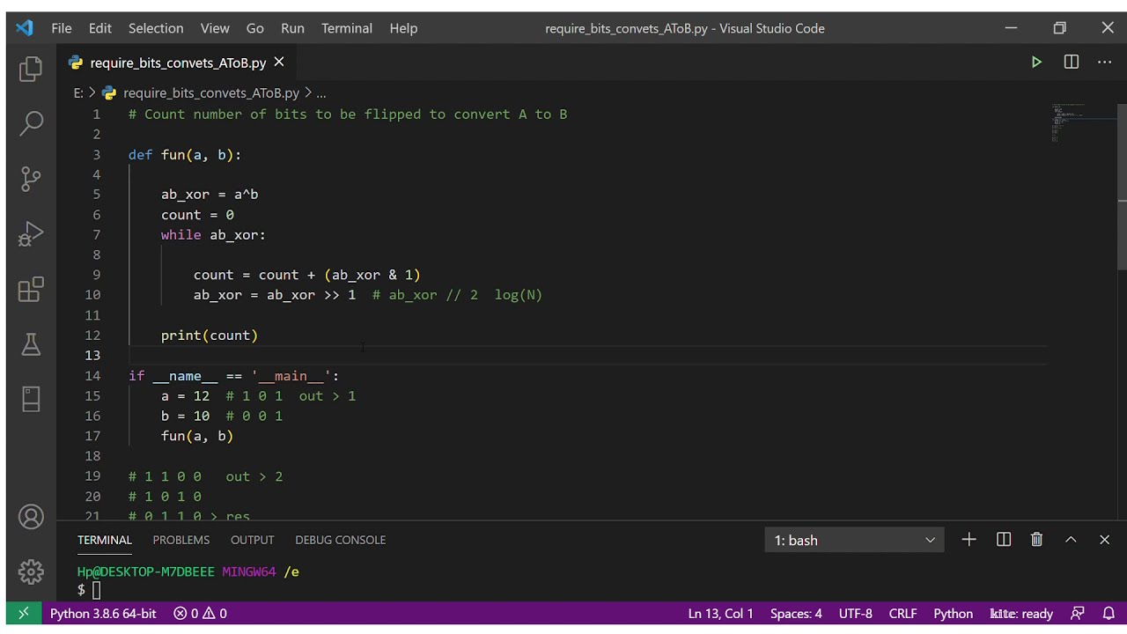Click the VS Code logo icon
The width and height of the screenshot is (1127, 634).
tap(25, 28)
